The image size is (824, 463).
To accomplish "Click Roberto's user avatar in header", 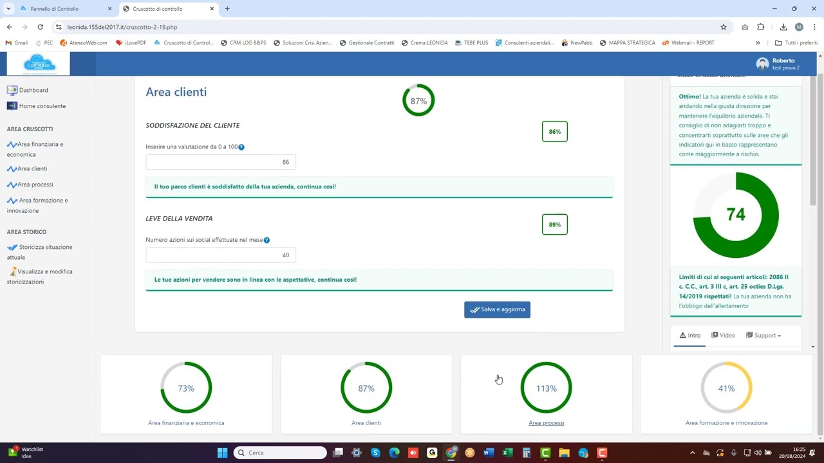I will (762, 64).
